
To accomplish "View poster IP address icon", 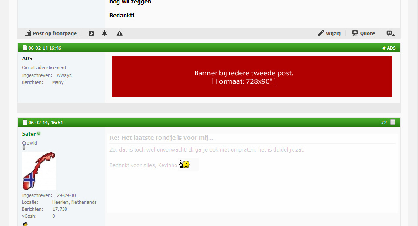I will pyautogui.click(x=91, y=33).
